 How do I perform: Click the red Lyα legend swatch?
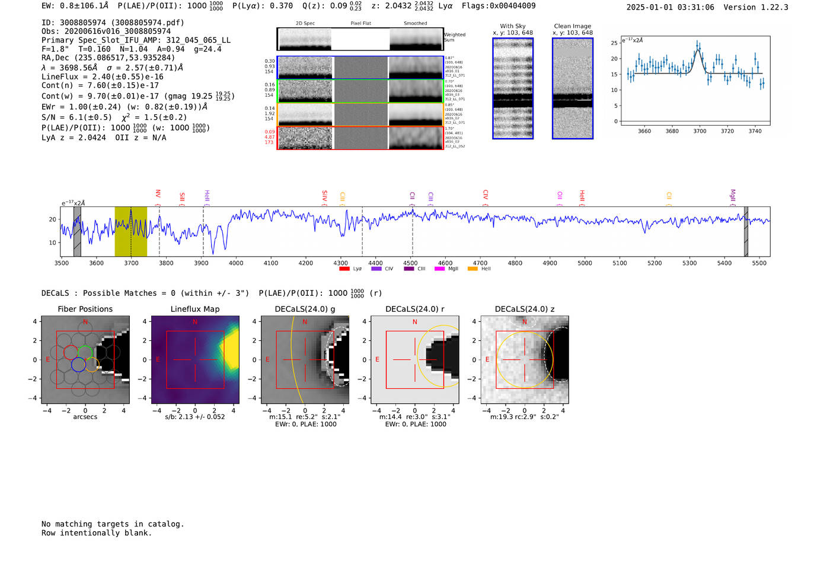pos(344,269)
